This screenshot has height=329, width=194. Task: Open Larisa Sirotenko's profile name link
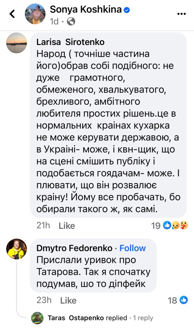[70, 42]
